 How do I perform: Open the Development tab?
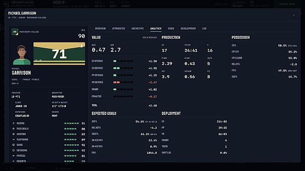[x=188, y=28]
